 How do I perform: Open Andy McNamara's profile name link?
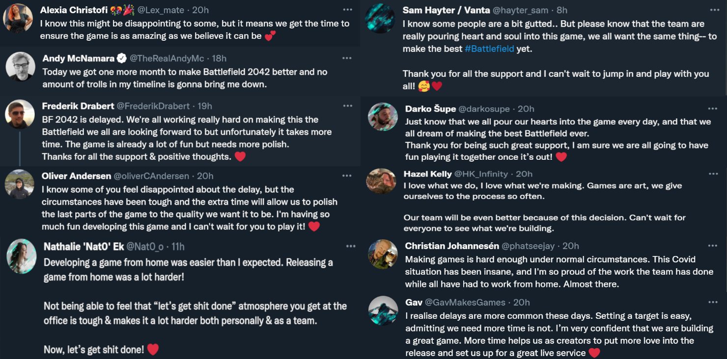point(78,58)
